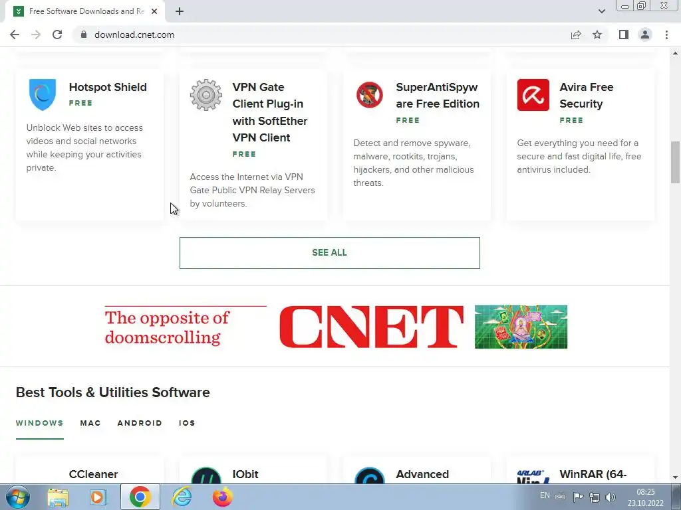
Task: Open the IObit title link
Action: click(x=245, y=474)
